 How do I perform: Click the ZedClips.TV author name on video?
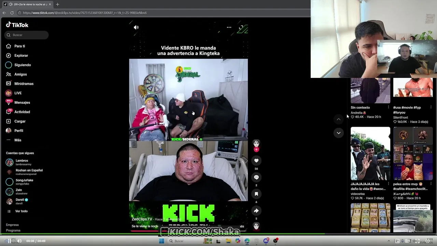(142, 219)
